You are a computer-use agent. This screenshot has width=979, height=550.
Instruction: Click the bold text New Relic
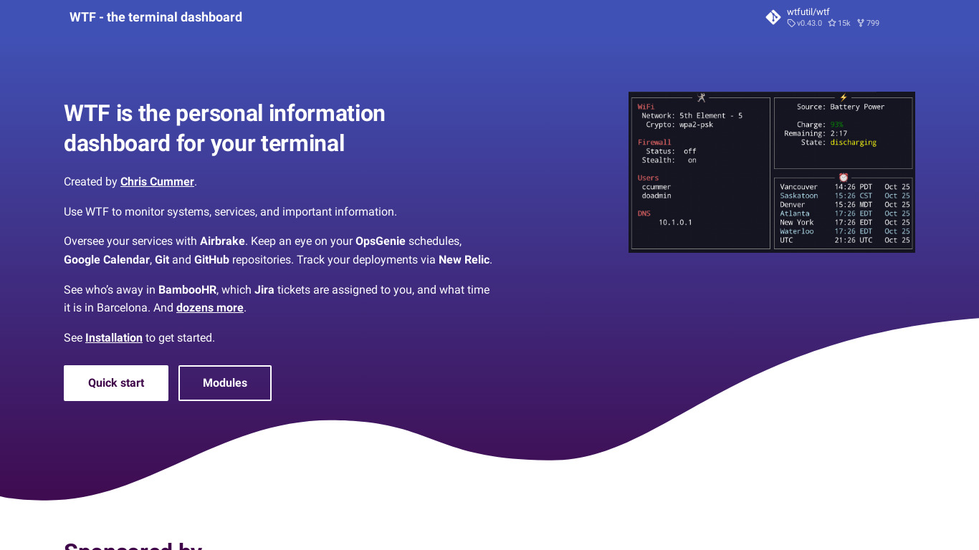[x=464, y=260]
